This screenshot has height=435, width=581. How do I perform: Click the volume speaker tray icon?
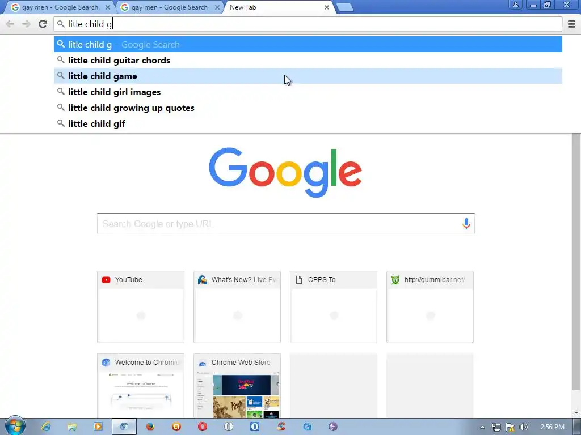(523, 427)
